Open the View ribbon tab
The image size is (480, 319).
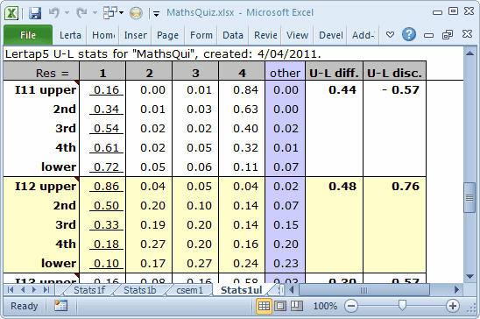[297, 35]
